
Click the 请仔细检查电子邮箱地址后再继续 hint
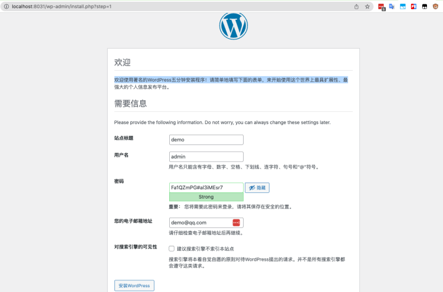[206, 233]
